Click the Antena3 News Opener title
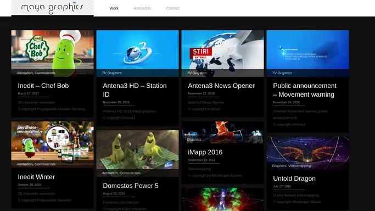The image size is (375, 211). pos(221,86)
